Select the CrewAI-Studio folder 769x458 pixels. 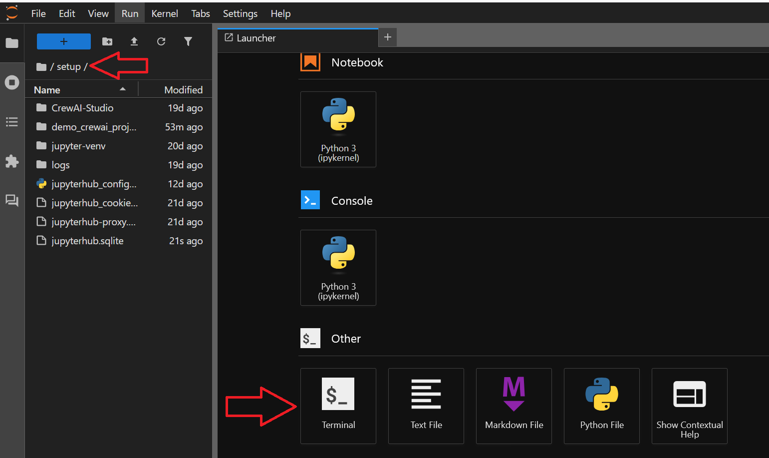119,108
